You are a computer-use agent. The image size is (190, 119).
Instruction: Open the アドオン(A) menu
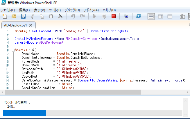pos(91,10)
